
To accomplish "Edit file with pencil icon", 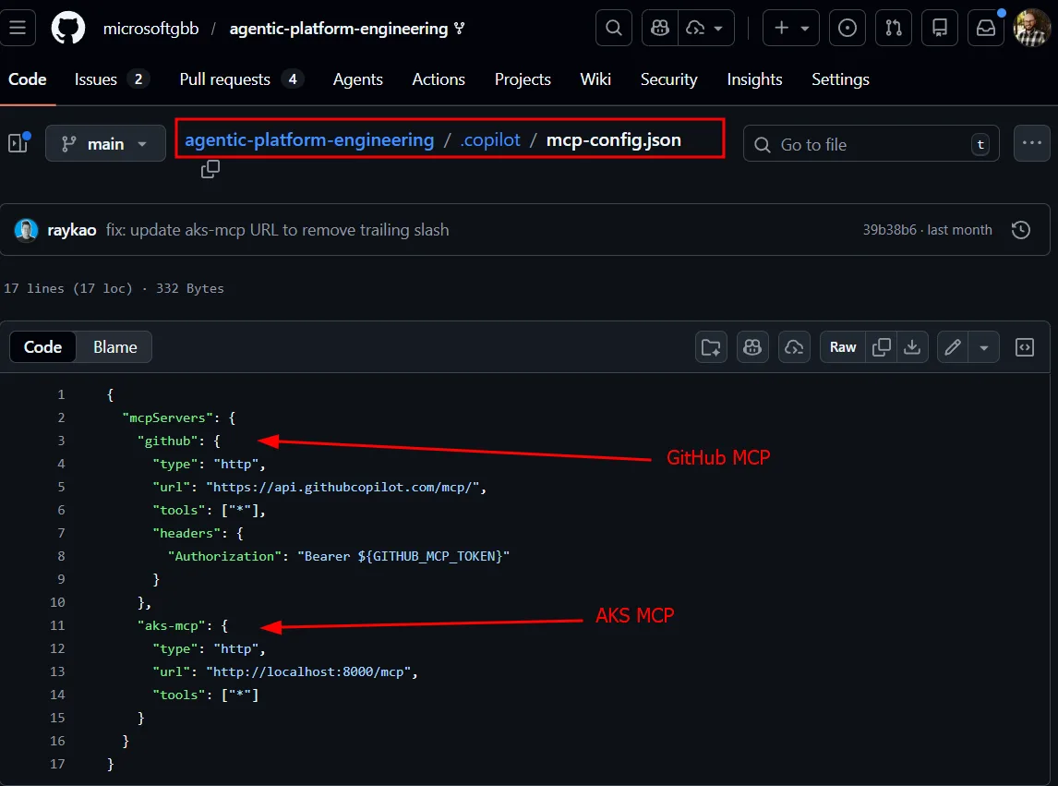I will tap(953, 347).
